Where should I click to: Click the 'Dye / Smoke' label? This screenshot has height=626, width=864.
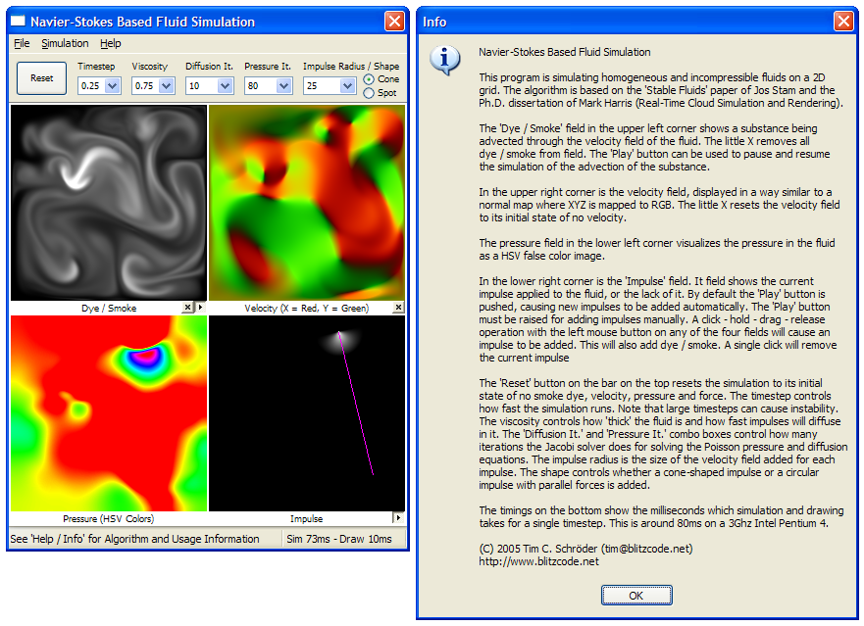[109, 308]
